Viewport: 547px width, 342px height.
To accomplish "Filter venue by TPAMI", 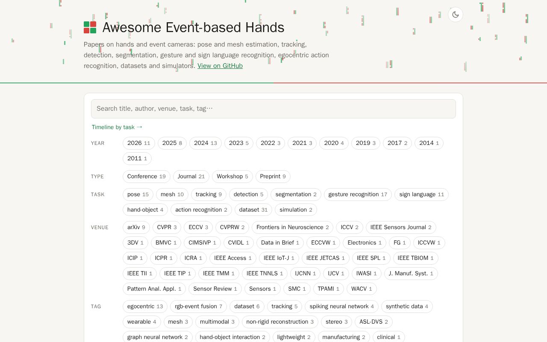I will (x=329, y=289).
